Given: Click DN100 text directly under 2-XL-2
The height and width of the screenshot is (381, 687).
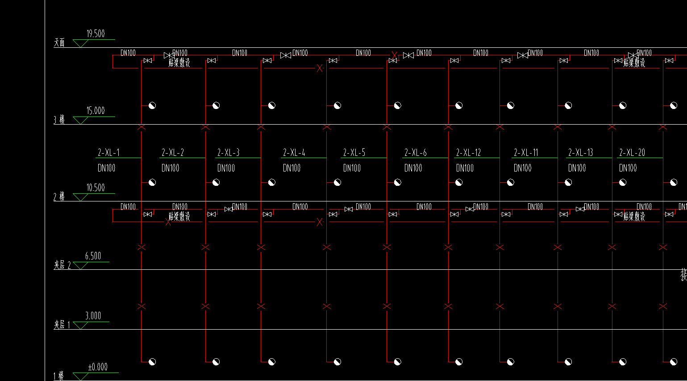Looking at the screenshot, I should pos(171,168).
